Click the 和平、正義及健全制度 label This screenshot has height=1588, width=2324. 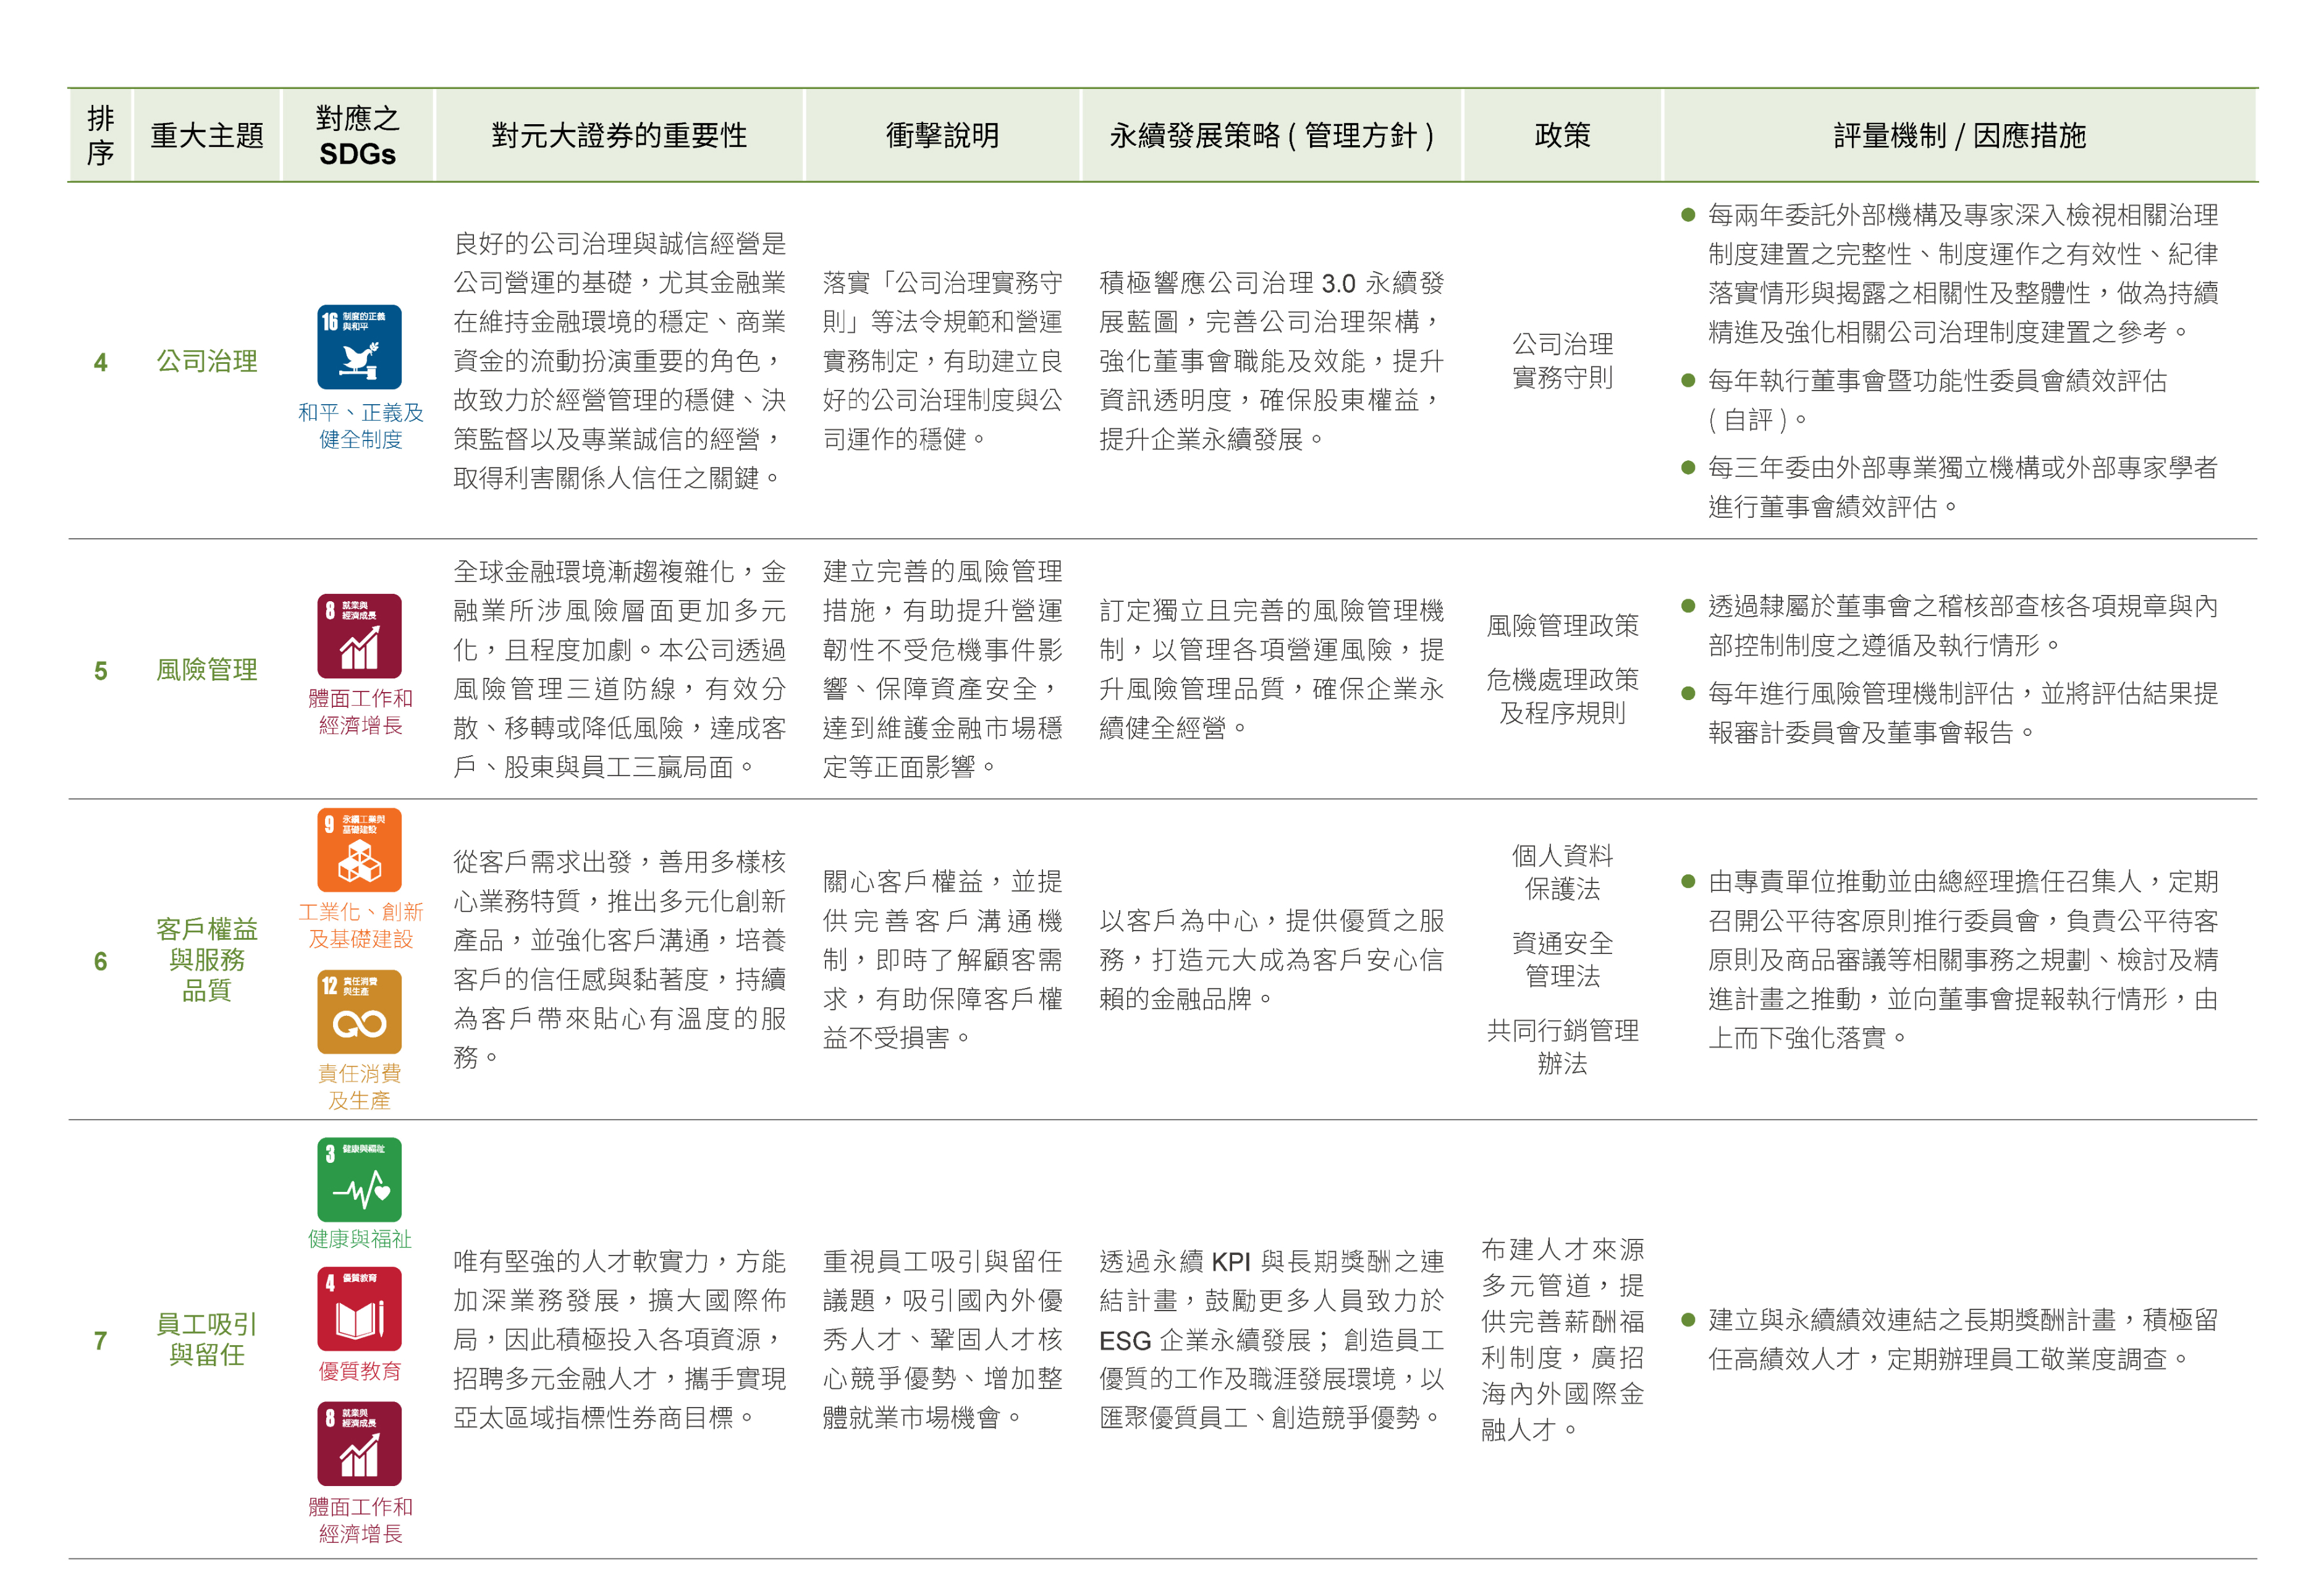360,426
